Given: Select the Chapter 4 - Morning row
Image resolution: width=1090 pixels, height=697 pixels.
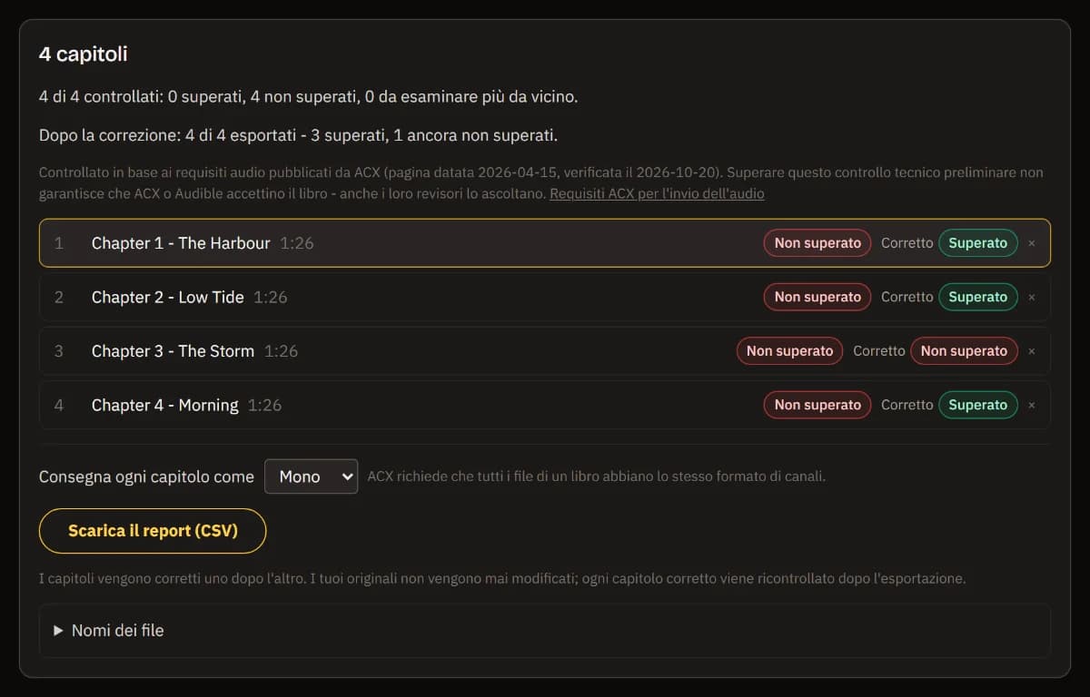Looking at the screenshot, I should click(545, 405).
